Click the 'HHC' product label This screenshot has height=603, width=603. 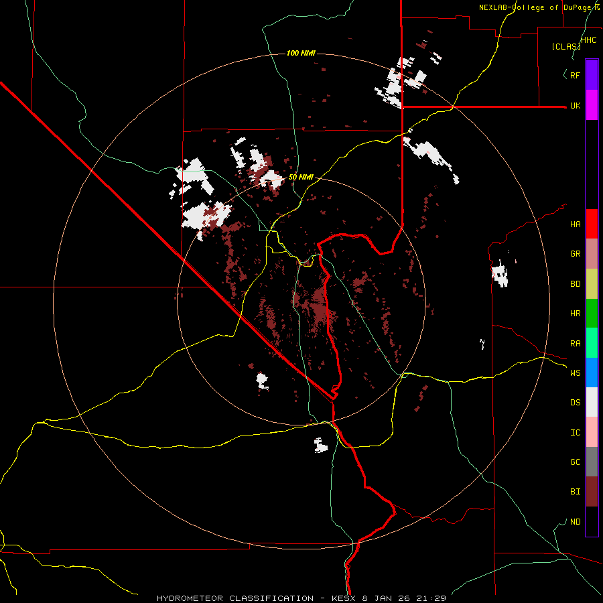click(x=588, y=40)
